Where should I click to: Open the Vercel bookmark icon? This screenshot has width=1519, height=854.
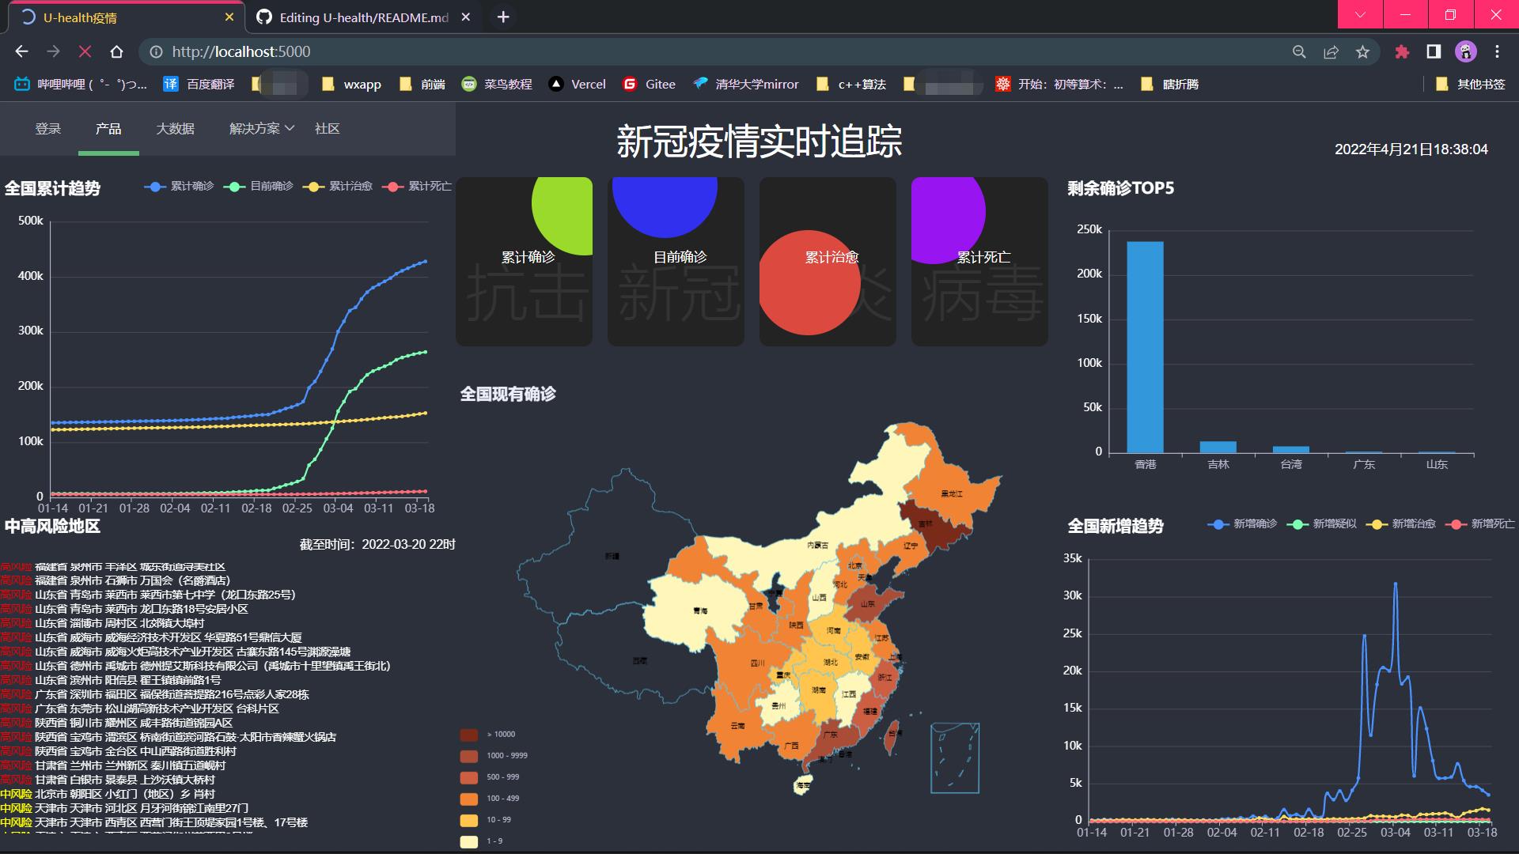click(556, 84)
